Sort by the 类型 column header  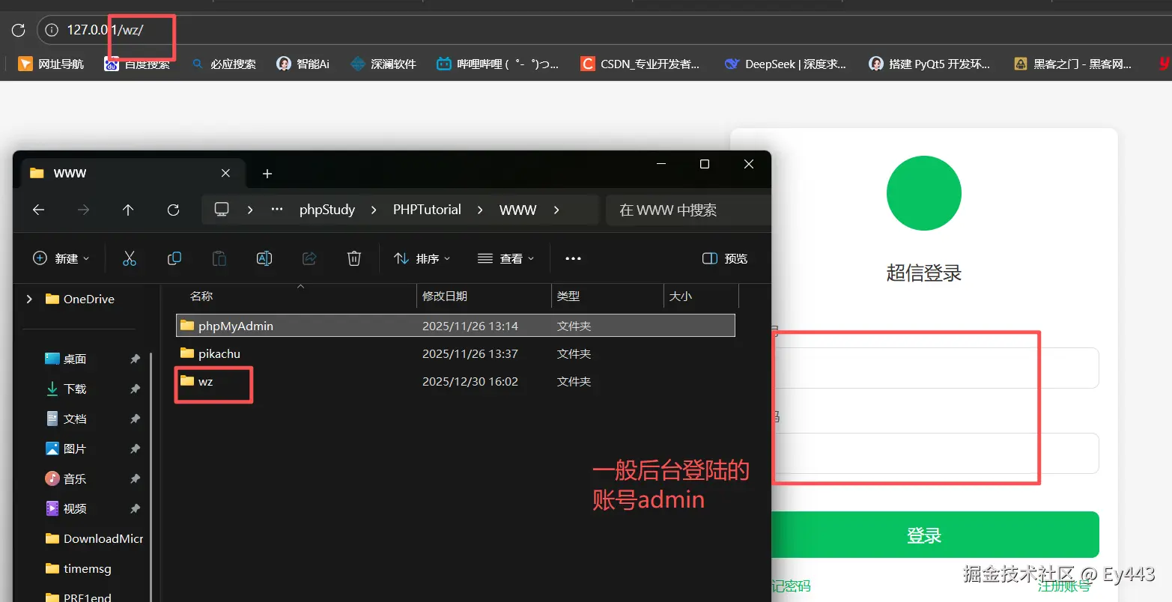[607, 297]
